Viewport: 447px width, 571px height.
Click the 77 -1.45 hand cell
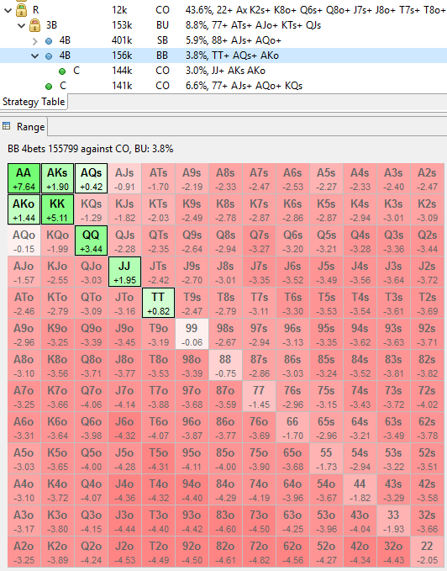coord(259,396)
